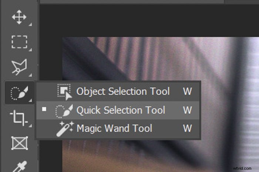Activate the Crop tool
This screenshot has width=259, height=172.
click(x=18, y=118)
